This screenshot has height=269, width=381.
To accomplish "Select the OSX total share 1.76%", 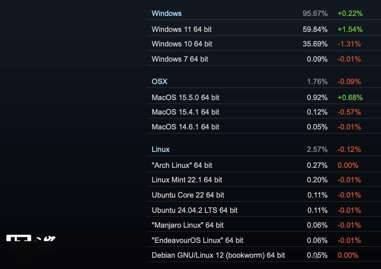I will point(317,82).
